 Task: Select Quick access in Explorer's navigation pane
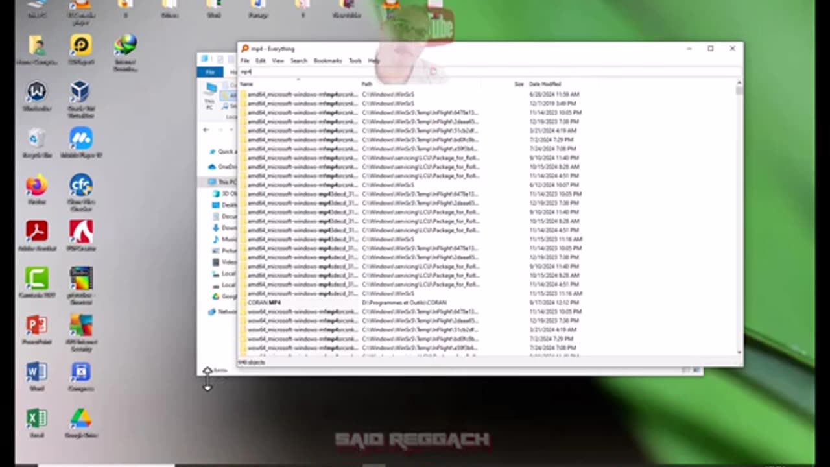pyautogui.click(x=222, y=152)
